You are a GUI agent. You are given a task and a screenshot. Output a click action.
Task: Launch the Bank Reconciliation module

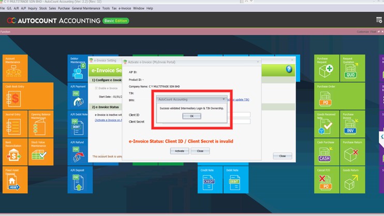point(14,152)
